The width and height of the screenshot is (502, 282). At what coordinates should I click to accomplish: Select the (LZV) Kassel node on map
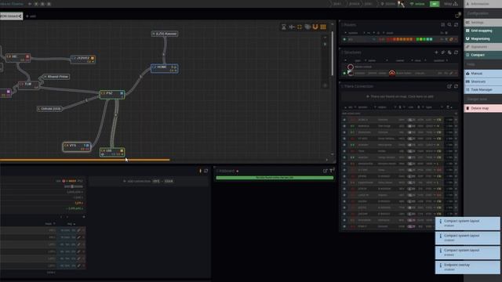point(165,34)
